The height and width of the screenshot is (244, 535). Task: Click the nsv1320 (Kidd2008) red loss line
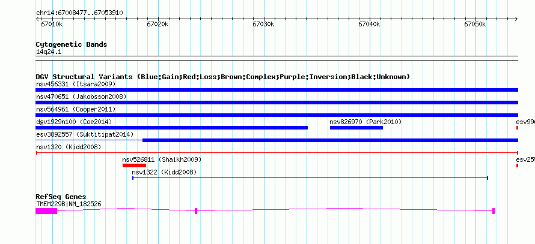pos(277,153)
